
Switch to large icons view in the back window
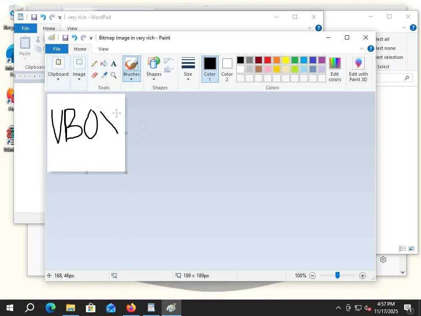412,249
